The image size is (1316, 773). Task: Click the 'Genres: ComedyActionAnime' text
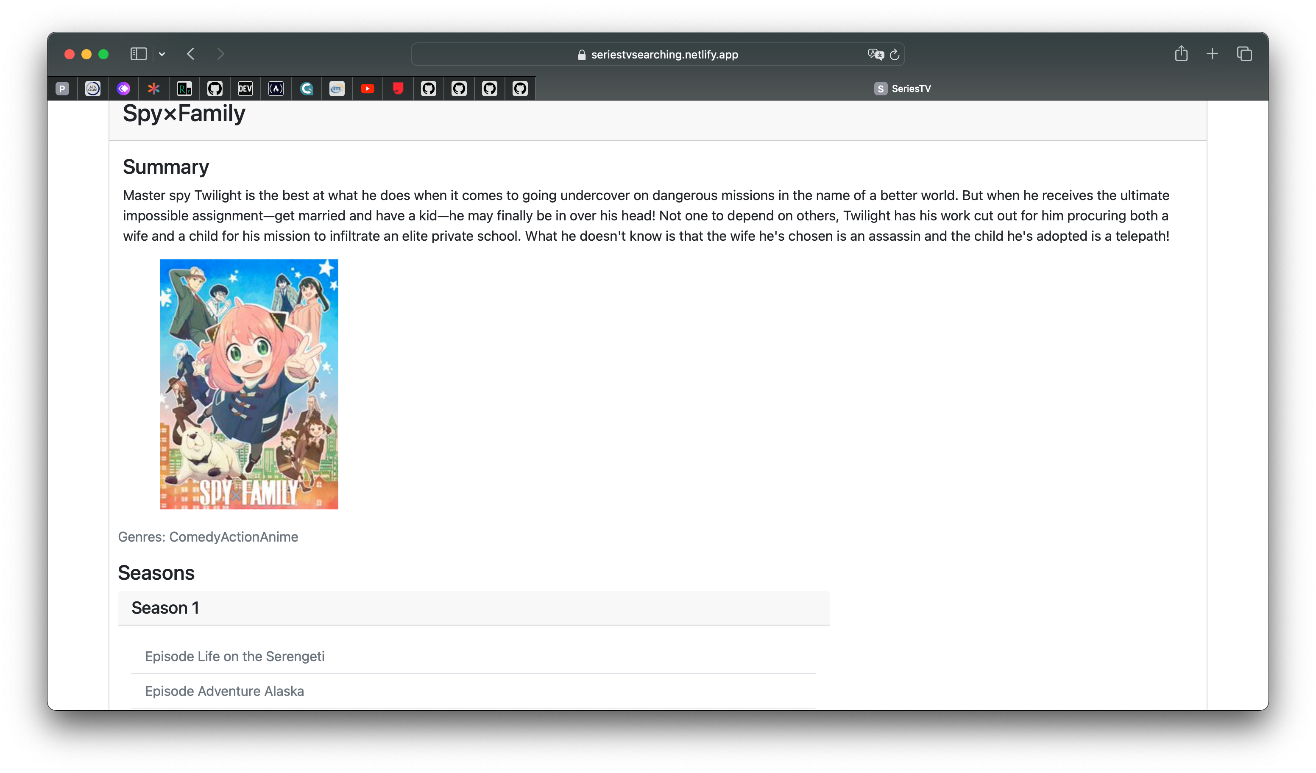(208, 537)
